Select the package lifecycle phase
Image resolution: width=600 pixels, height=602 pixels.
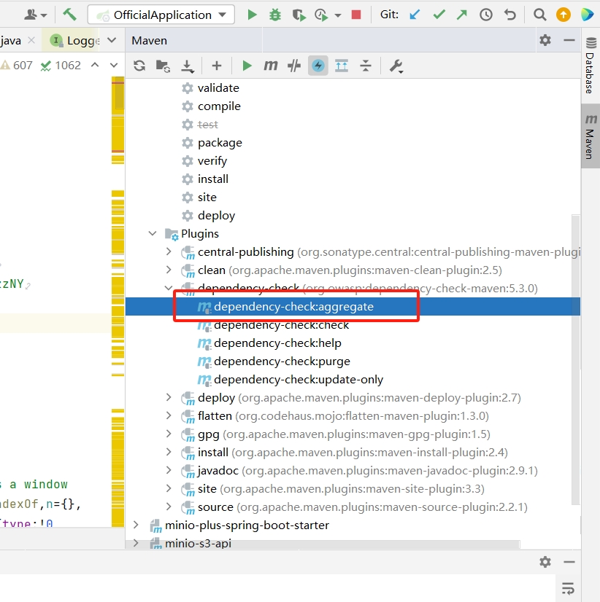[x=220, y=143]
